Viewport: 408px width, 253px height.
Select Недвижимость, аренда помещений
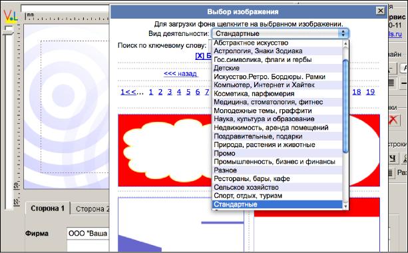tap(278, 128)
